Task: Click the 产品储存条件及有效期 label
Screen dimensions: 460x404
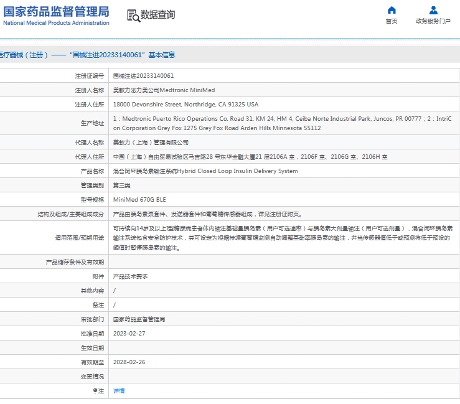Action: 75,262
